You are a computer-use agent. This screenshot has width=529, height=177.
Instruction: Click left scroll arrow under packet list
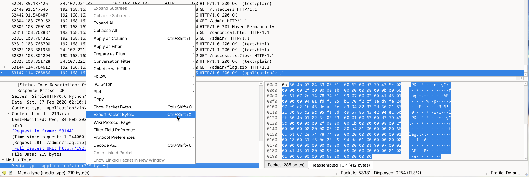pyautogui.click(x=2, y=78)
